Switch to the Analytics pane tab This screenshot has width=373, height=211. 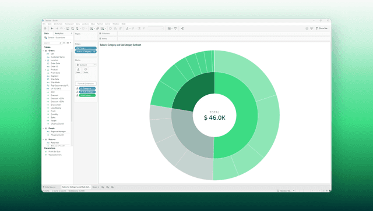pos(59,34)
